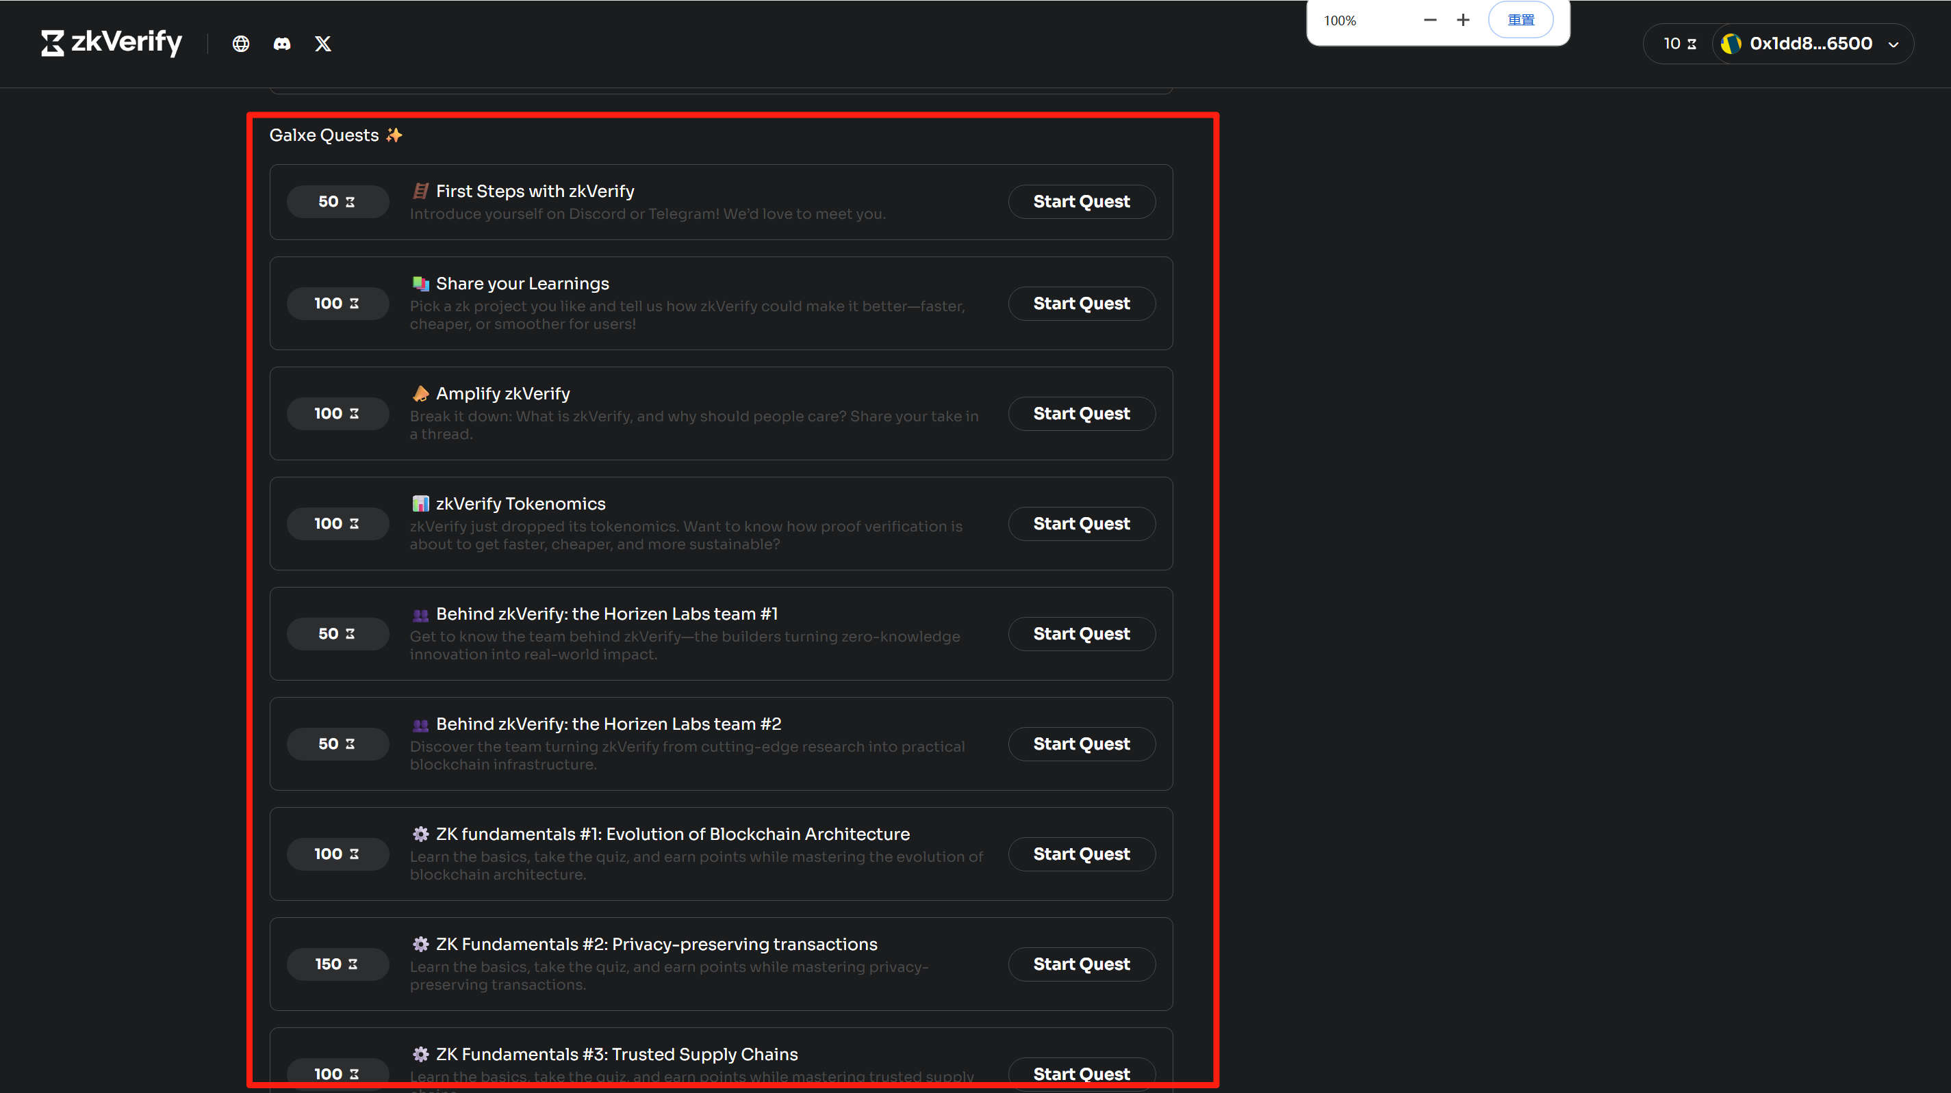This screenshot has width=1951, height=1093.
Task: Click 'Pick a zk project you like' description
Action: click(x=688, y=315)
